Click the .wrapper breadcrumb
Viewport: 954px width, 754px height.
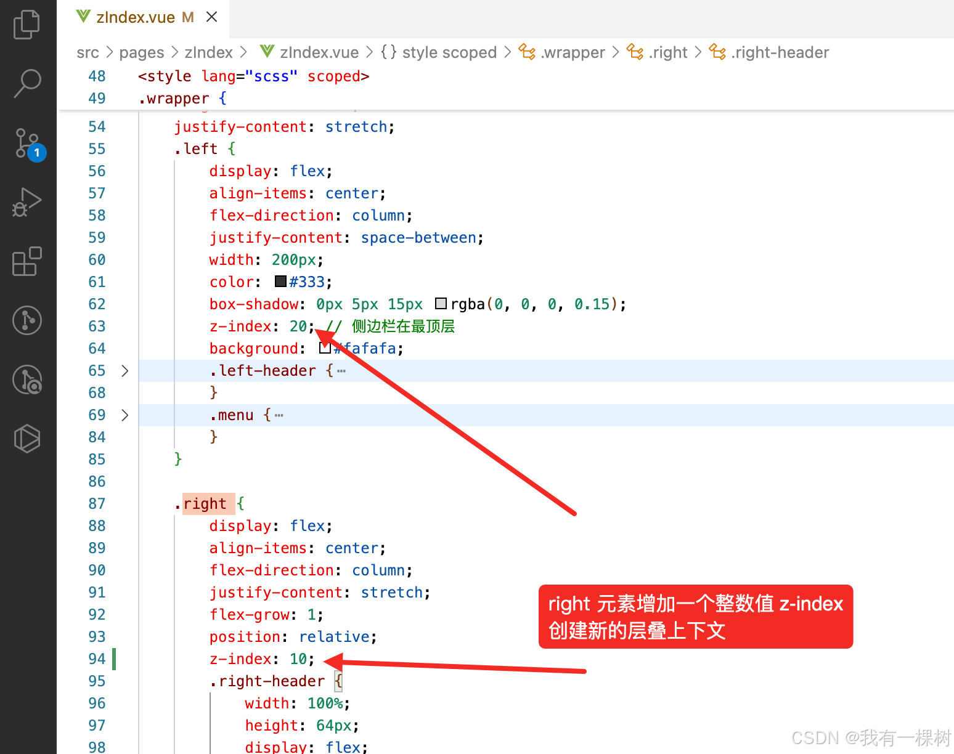tap(573, 52)
